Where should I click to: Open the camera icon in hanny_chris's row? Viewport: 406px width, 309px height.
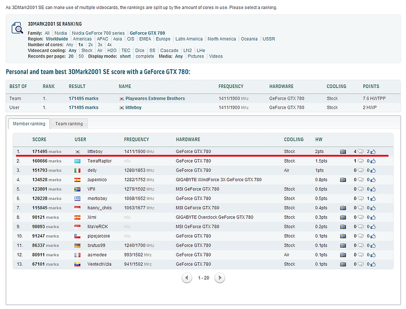(x=343, y=208)
